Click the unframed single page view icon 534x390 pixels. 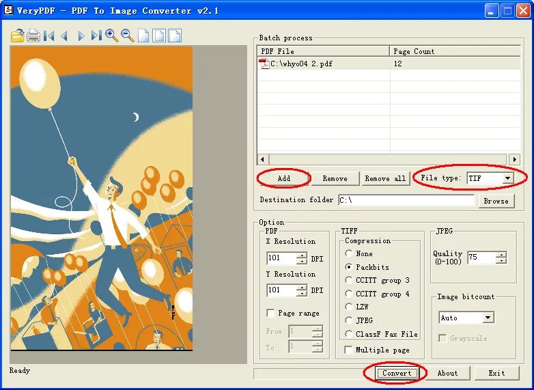[x=143, y=36]
